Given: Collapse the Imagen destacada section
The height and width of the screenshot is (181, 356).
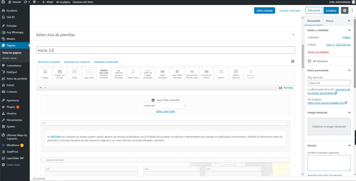Looking at the screenshot, I should coord(349,112).
